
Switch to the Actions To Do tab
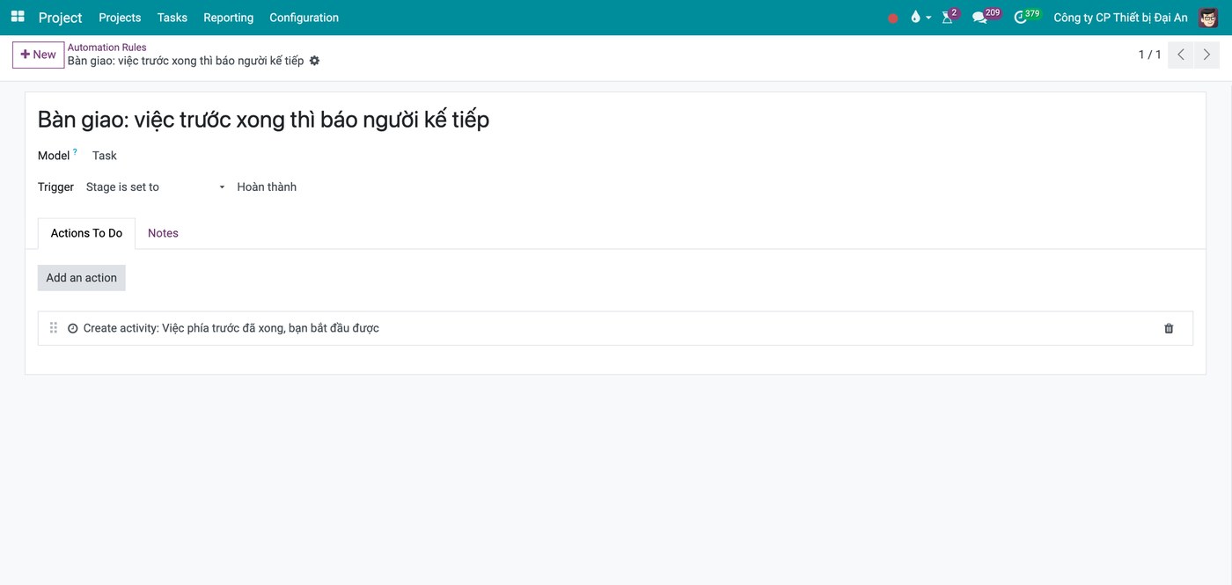pos(86,233)
